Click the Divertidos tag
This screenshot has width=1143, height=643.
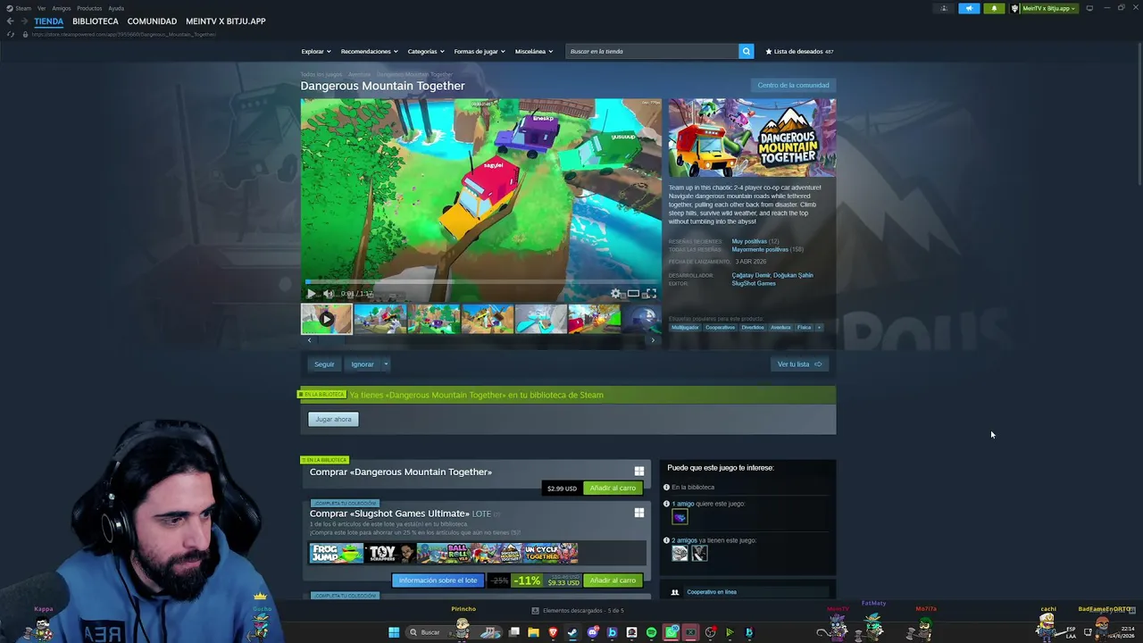point(753,328)
